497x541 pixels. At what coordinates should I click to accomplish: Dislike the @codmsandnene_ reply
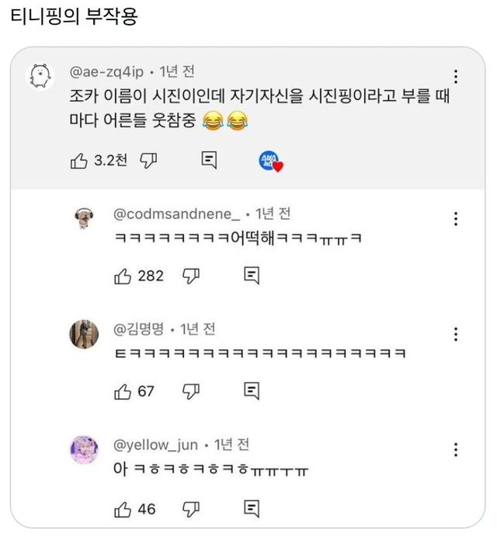click(191, 276)
